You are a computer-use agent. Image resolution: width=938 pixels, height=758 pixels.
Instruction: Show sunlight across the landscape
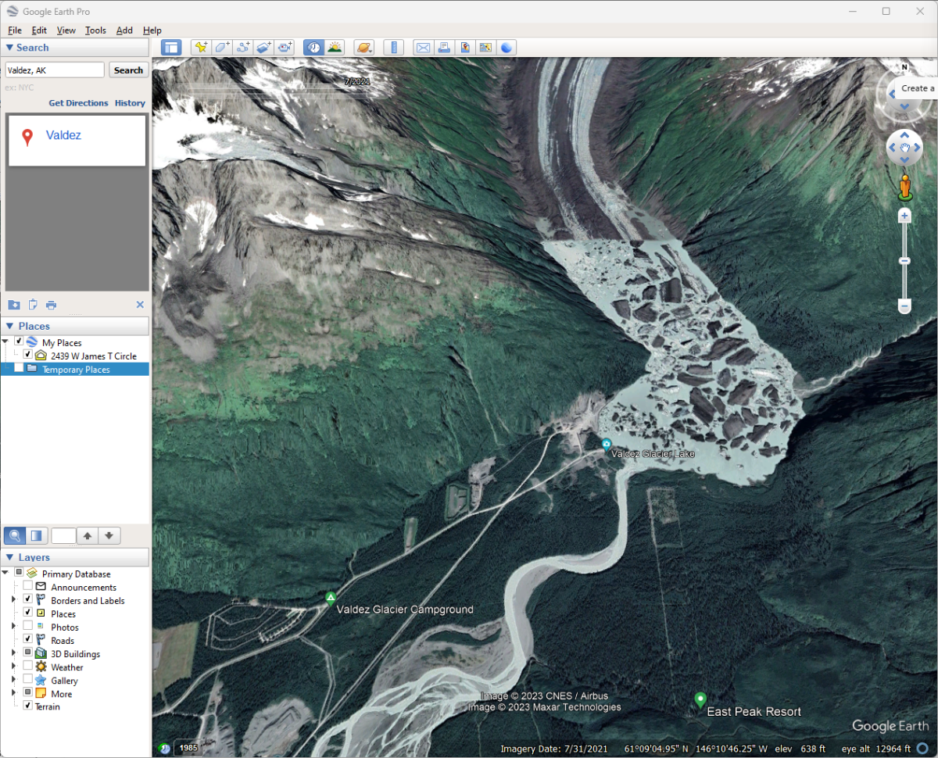[335, 48]
